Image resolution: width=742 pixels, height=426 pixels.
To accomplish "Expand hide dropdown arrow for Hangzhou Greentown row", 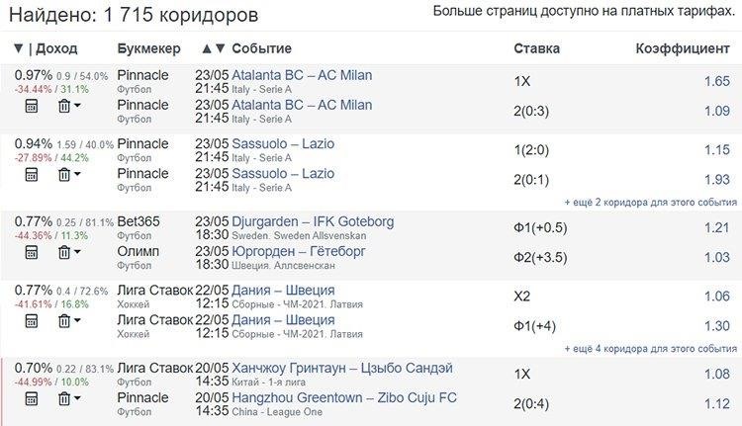I will point(77,398).
